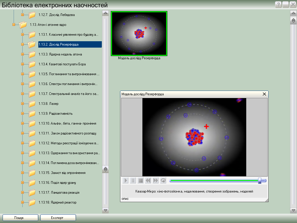Viewport: 297px width, 223px height.
Task: Click the atom model video frame
Action: coord(194,137)
